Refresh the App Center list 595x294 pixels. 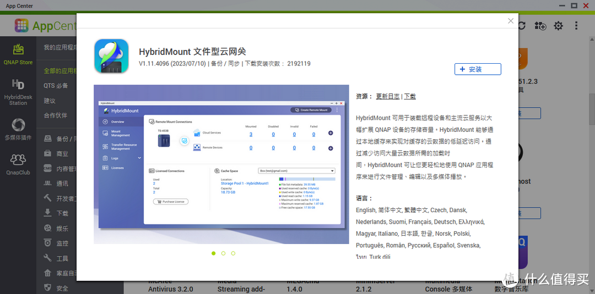tap(522, 26)
